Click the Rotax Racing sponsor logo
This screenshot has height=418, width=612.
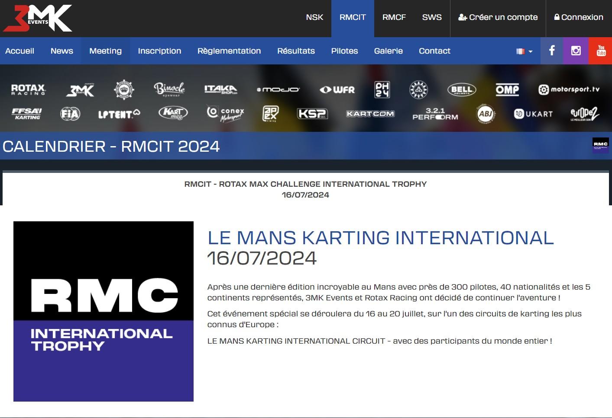tap(28, 89)
